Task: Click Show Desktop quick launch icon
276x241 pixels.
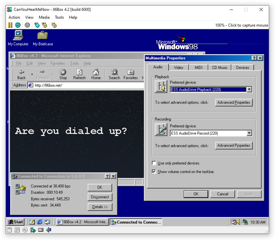Action: 32,222
